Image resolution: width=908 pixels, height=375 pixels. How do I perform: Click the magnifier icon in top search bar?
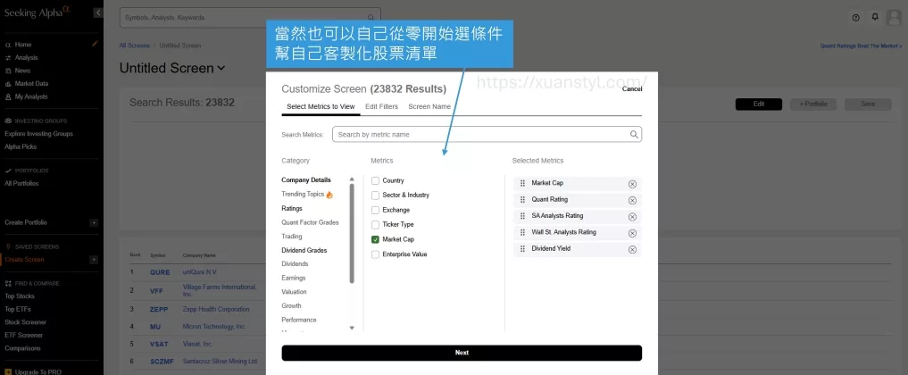click(x=371, y=17)
